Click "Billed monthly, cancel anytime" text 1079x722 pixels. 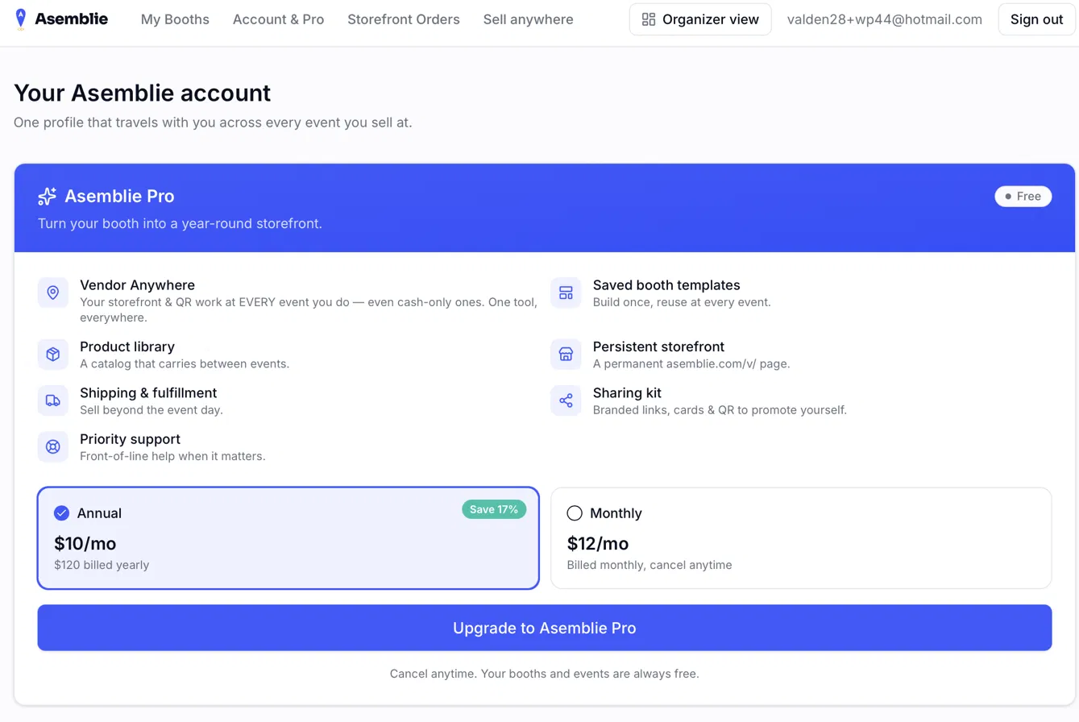click(649, 565)
